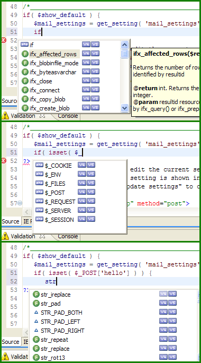This screenshot has height=363, width=201.
Task: Click the scroll-down arrow of the ifx suggestion list
Action: (x=124, y=108)
